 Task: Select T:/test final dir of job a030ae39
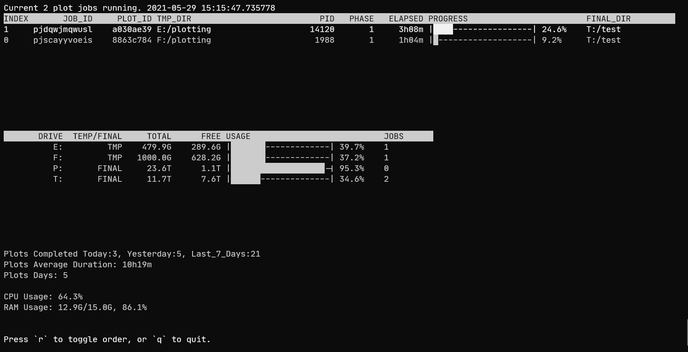(604, 29)
